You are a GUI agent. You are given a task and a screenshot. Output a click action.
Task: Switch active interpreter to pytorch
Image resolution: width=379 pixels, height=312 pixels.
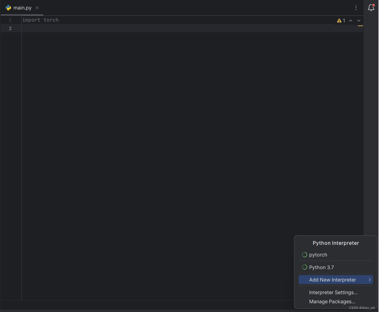tap(318, 255)
